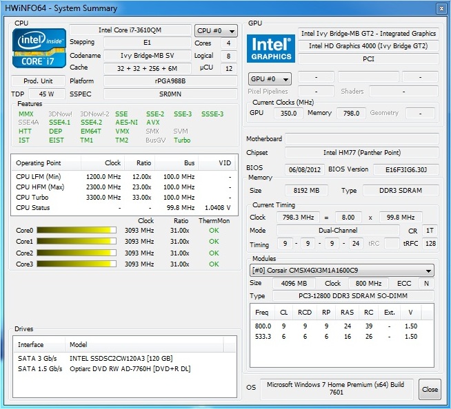Click the Interface column header in Drives
Screen dimensions: 451x409
pos(39,344)
